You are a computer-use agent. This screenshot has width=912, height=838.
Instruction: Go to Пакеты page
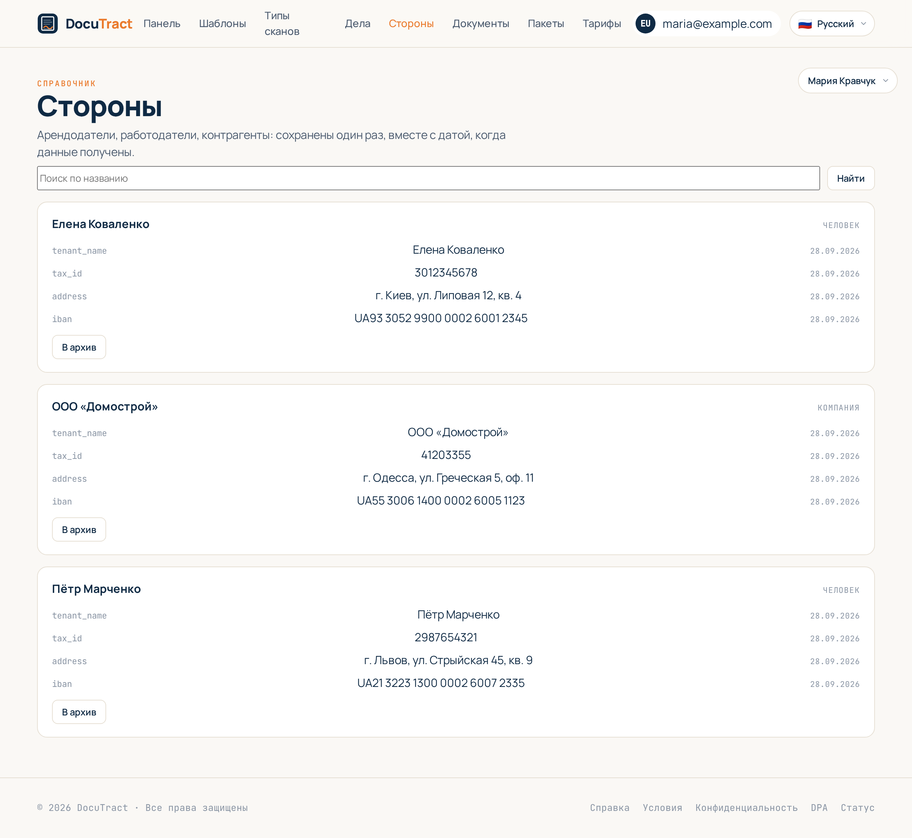545,24
